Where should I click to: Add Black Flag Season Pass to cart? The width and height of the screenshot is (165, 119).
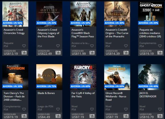[92, 53]
